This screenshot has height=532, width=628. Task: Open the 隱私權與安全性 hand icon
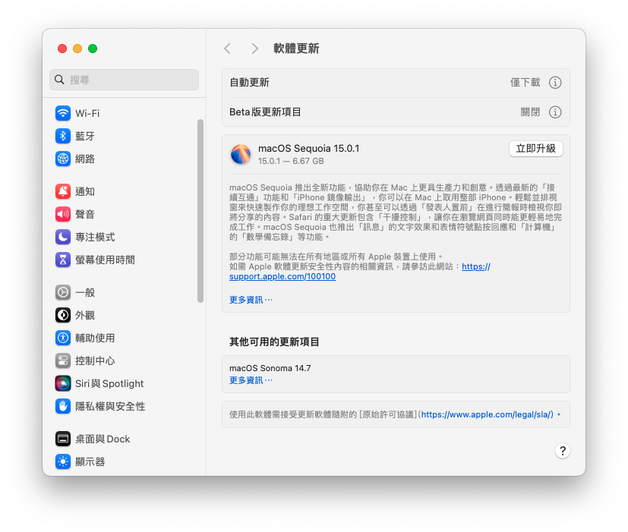(63, 406)
